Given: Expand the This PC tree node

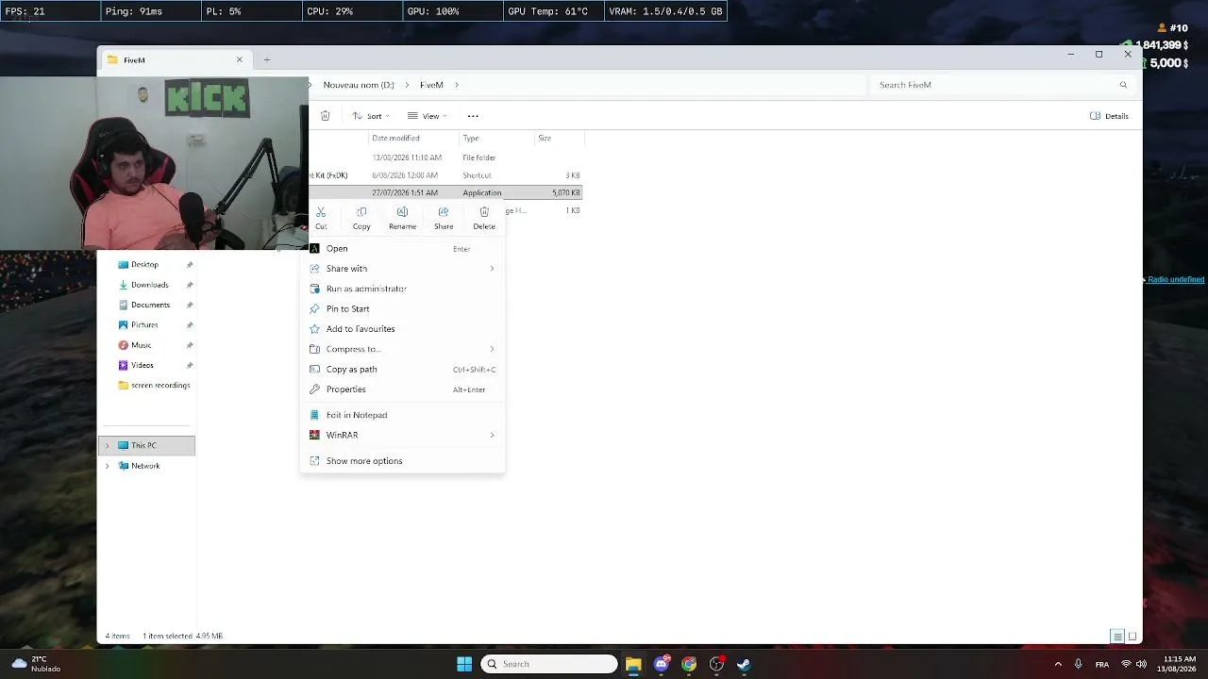Looking at the screenshot, I should pos(107,446).
